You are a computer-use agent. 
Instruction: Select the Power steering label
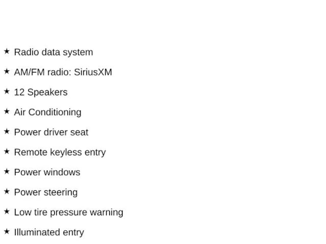[x=46, y=192]
